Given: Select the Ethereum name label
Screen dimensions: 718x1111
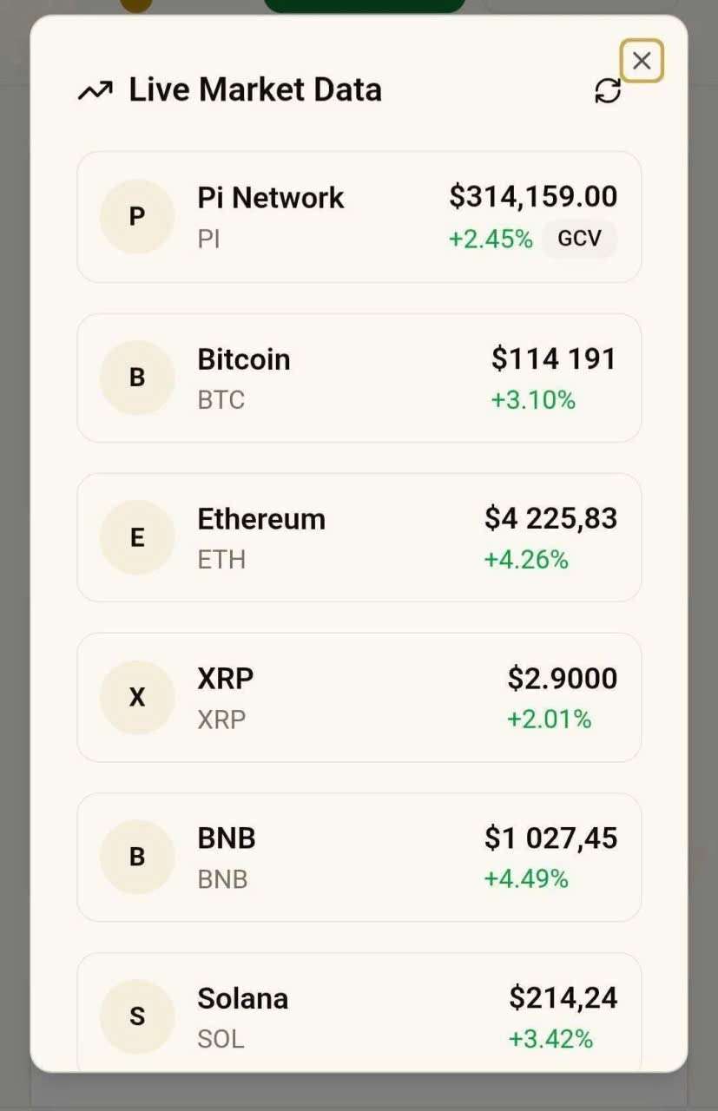Looking at the screenshot, I should point(261,519).
